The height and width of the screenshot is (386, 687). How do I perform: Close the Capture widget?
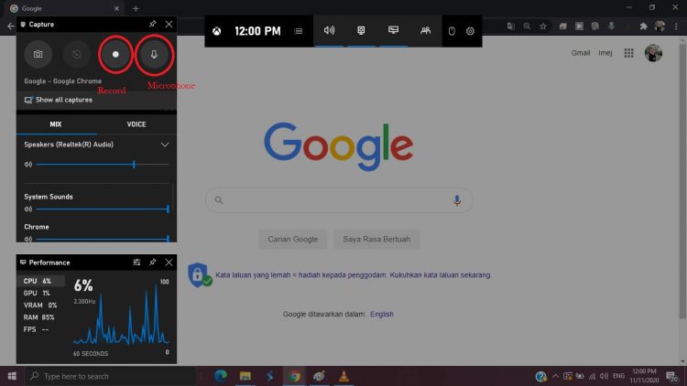tap(169, 24)
